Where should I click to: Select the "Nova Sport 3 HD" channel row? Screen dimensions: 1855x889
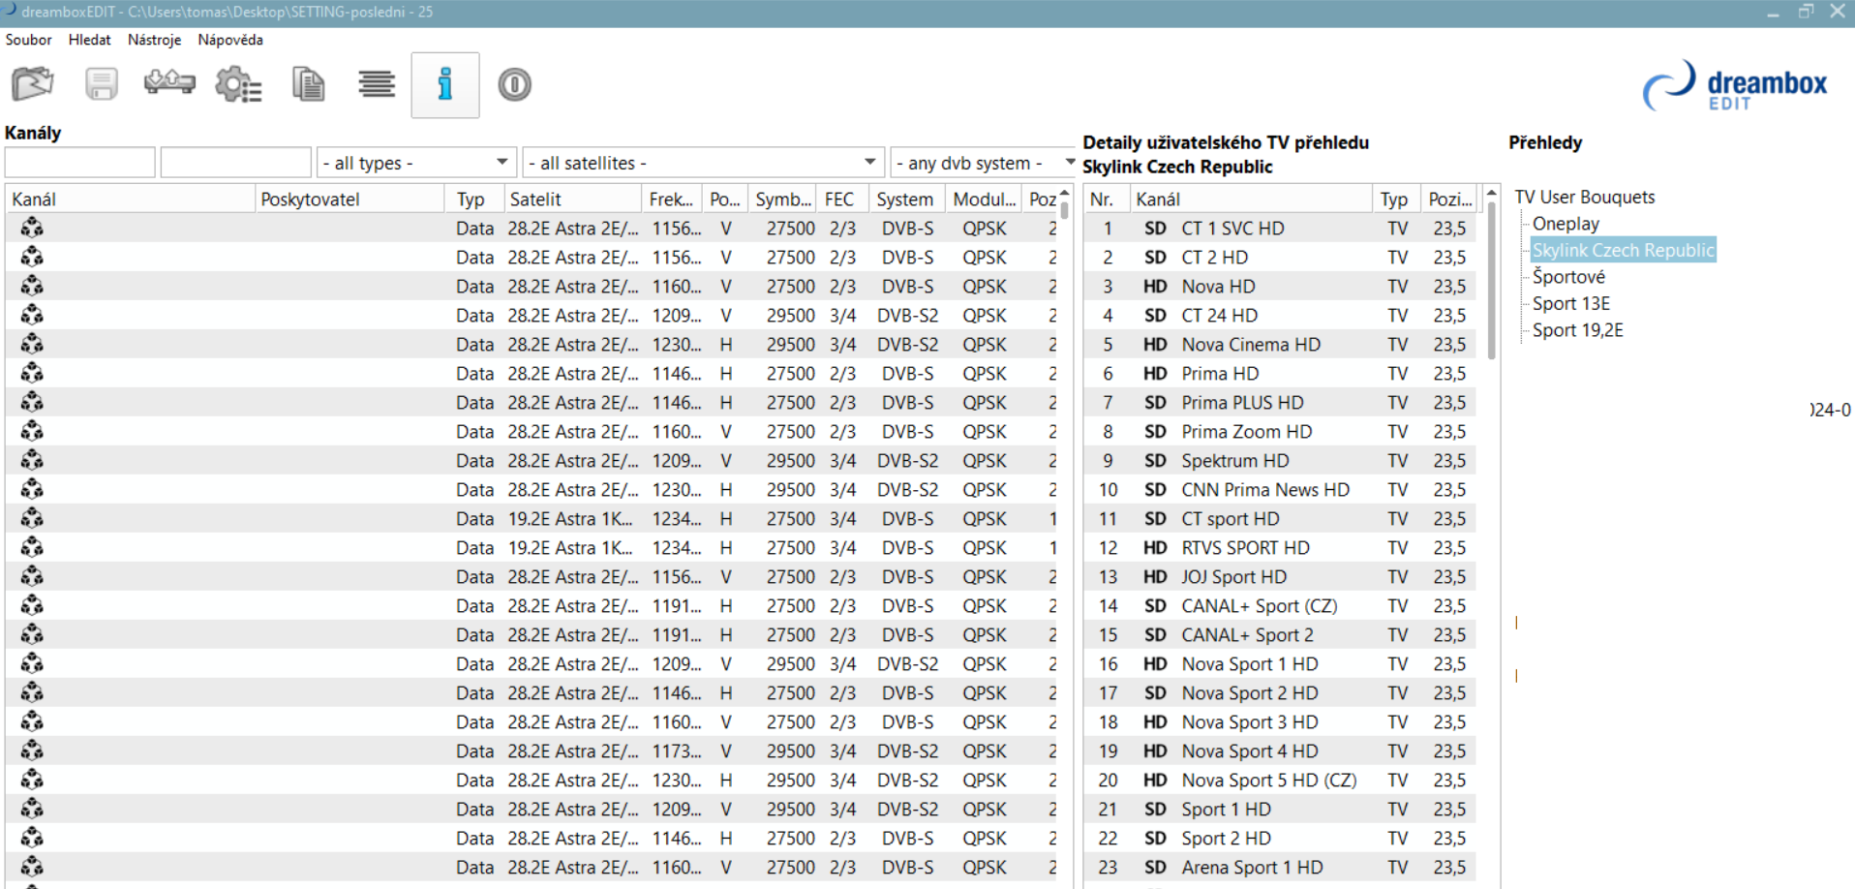tap(1282, 722)
